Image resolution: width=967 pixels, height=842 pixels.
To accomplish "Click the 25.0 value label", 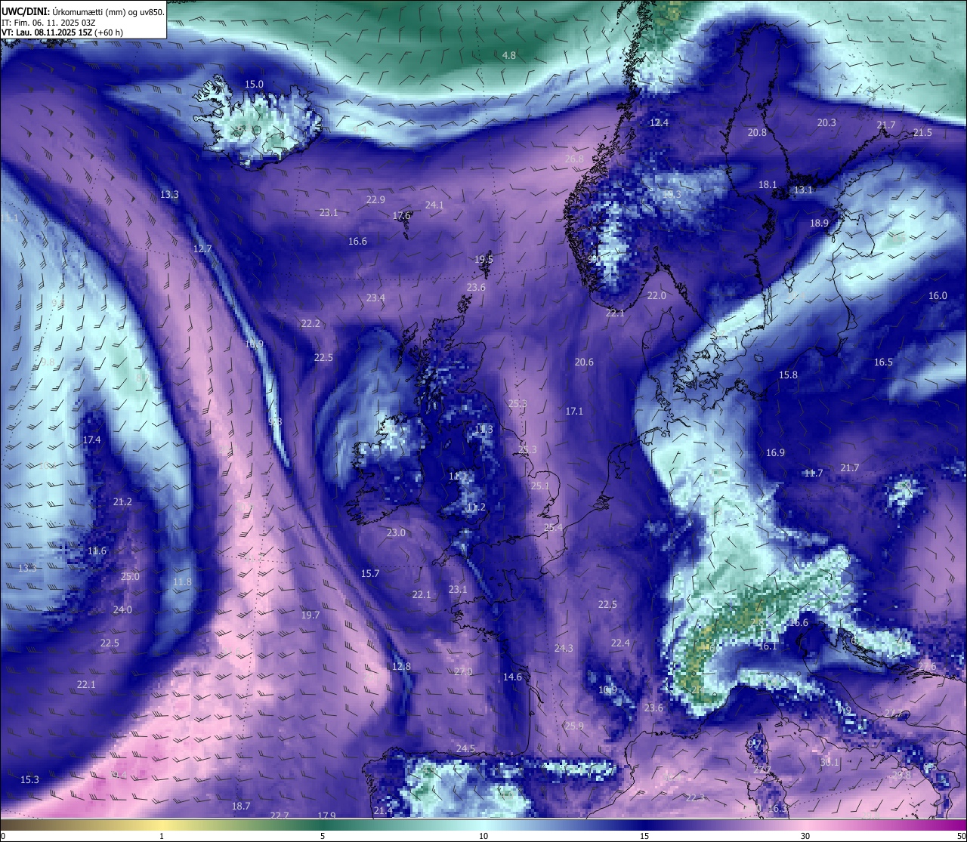I will (x=130, y=576).
